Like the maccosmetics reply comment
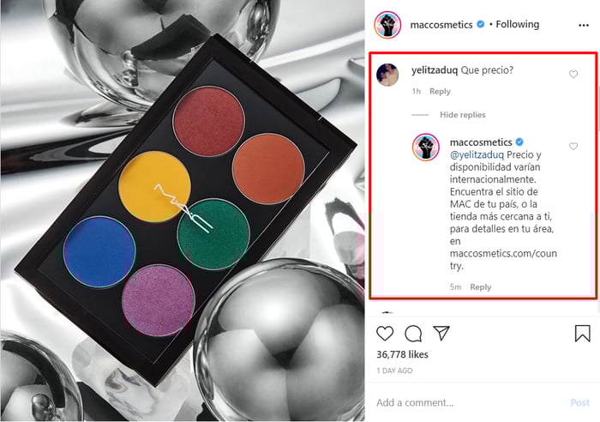Image resolution: width=600 pixels, height=422 pixels. [573, 147]
